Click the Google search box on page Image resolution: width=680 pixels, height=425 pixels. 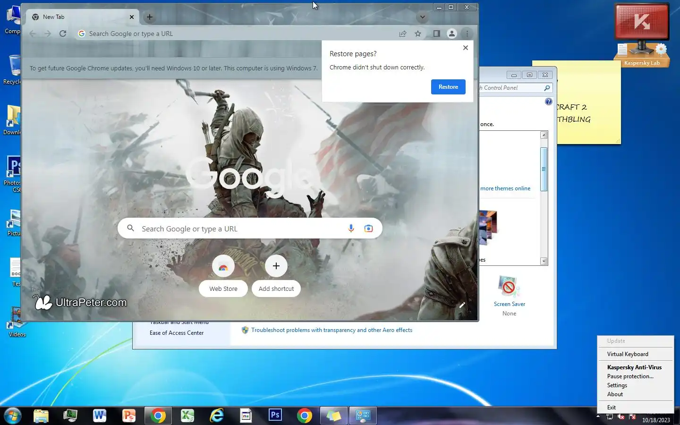point(250,229)
